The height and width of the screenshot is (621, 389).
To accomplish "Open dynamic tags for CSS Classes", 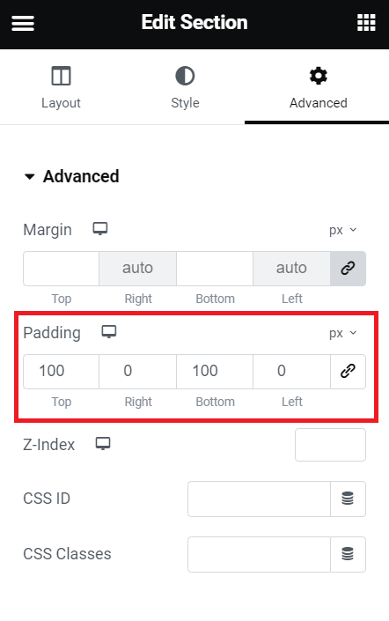I will coord(348,554).
